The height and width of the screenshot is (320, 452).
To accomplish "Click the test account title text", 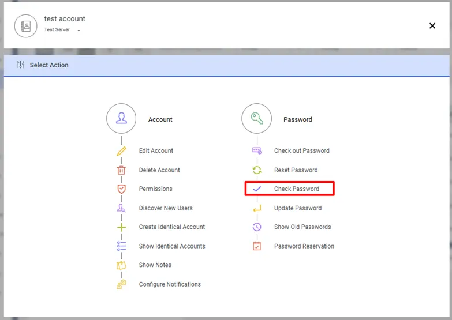I will tap(65, 18).
